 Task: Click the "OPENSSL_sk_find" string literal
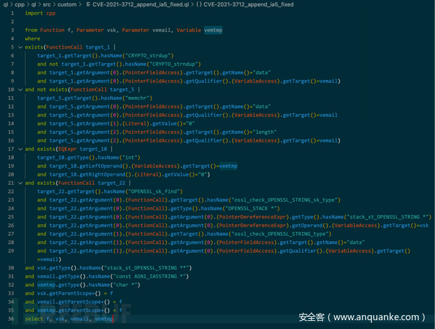155,191
